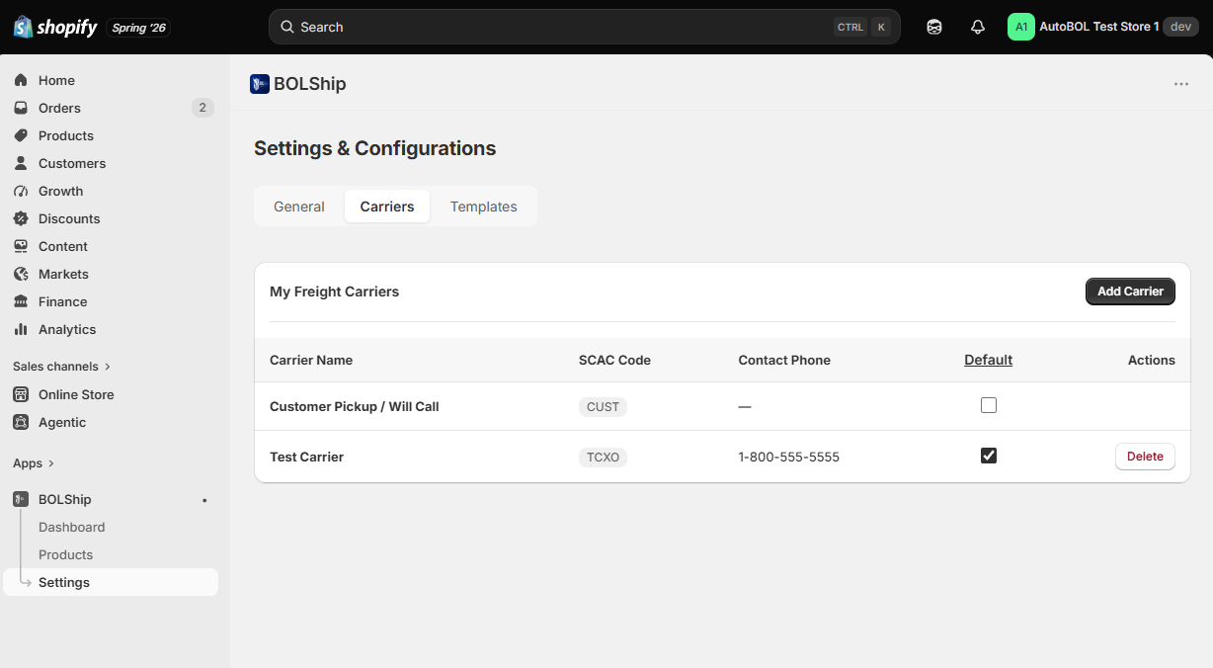
Task: Open the Sidekick assistant icon
Action: [x=934, y=27]
